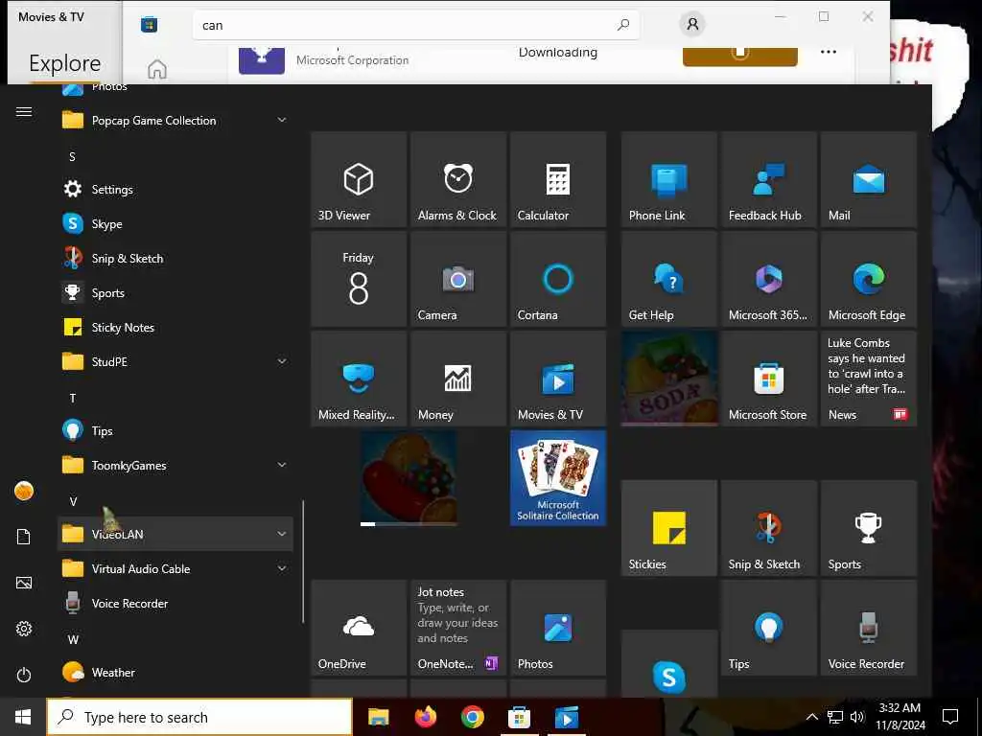This screenshot has width=982, height=736.
Task: Expand the Virtual Audio Cable folder
Action: tap(175, 569)
